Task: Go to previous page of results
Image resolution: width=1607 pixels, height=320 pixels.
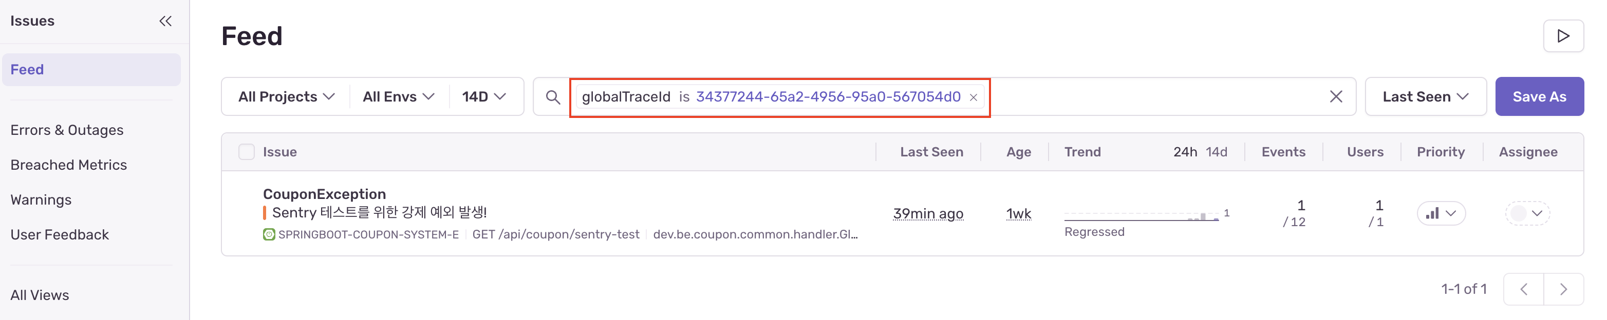Action: click(x=1523, y=290)
